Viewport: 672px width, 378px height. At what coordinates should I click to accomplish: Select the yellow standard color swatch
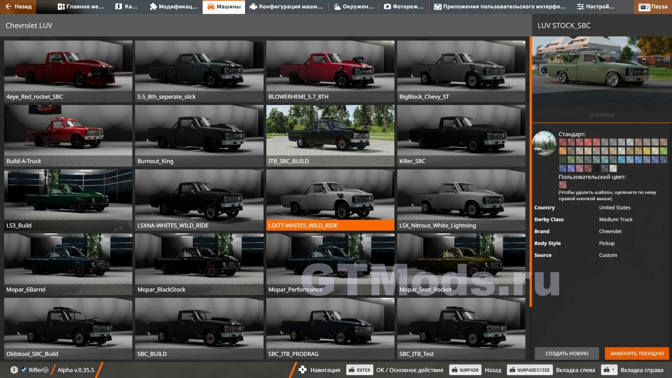point(647,151)
